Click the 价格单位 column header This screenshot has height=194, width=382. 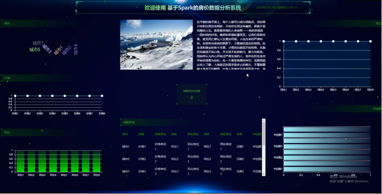pyautogui.click(x=160, y=134)
